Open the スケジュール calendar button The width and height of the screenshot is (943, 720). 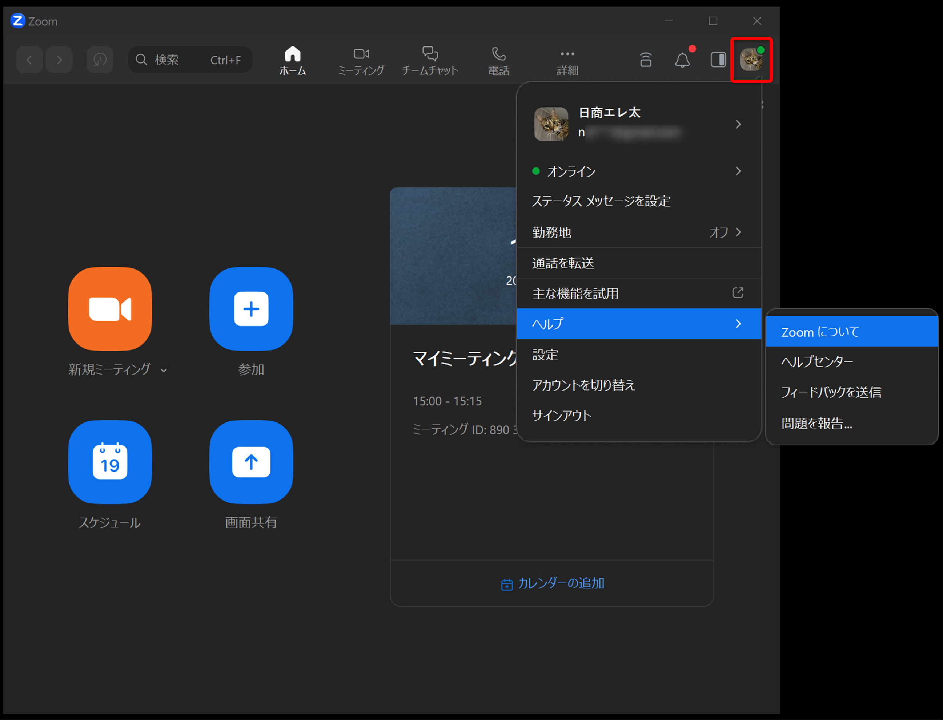coord(110,462)
